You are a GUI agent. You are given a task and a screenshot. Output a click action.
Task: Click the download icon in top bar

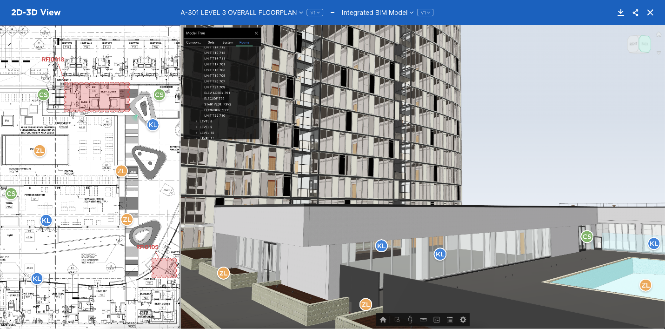tap(621, 13)
